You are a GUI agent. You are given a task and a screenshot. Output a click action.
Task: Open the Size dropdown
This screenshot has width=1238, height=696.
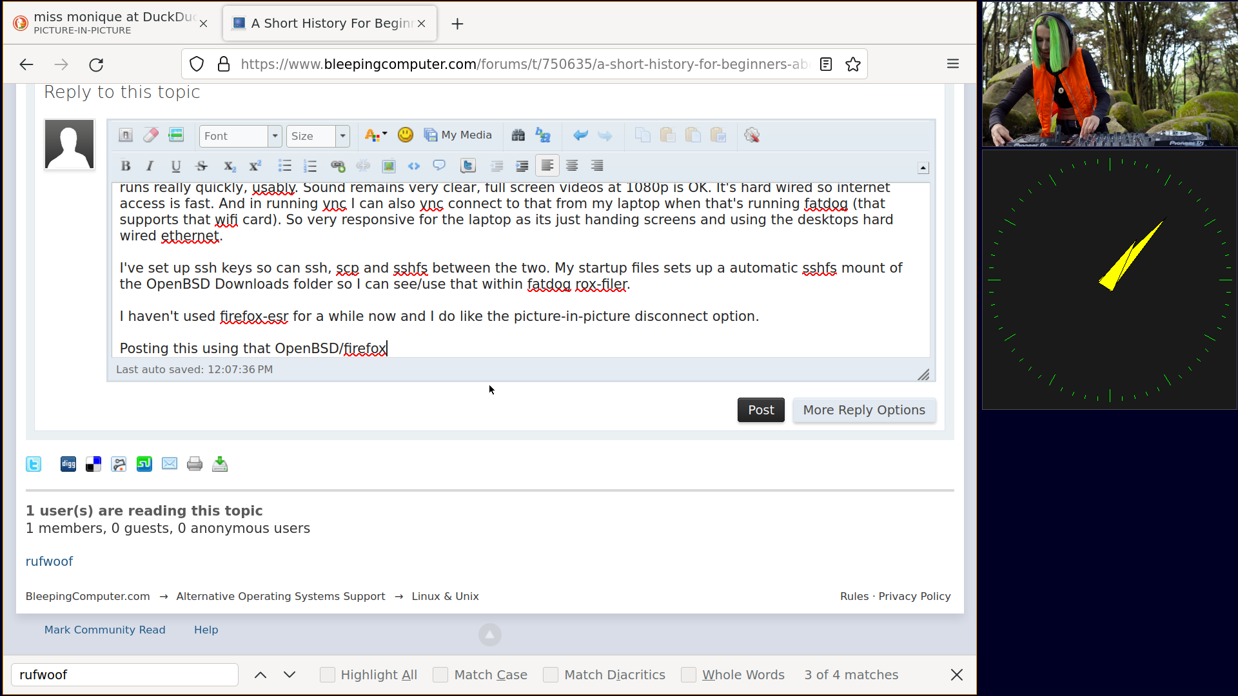coord(318,136)
